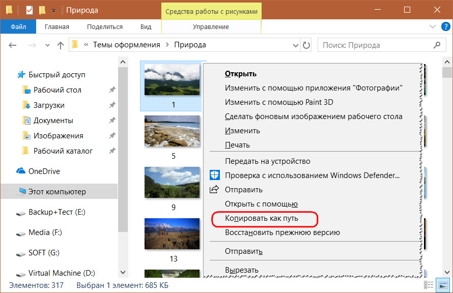
Task: Choose Изменить с помощью приложения "Фотографии"
Action: coord(315,88)
